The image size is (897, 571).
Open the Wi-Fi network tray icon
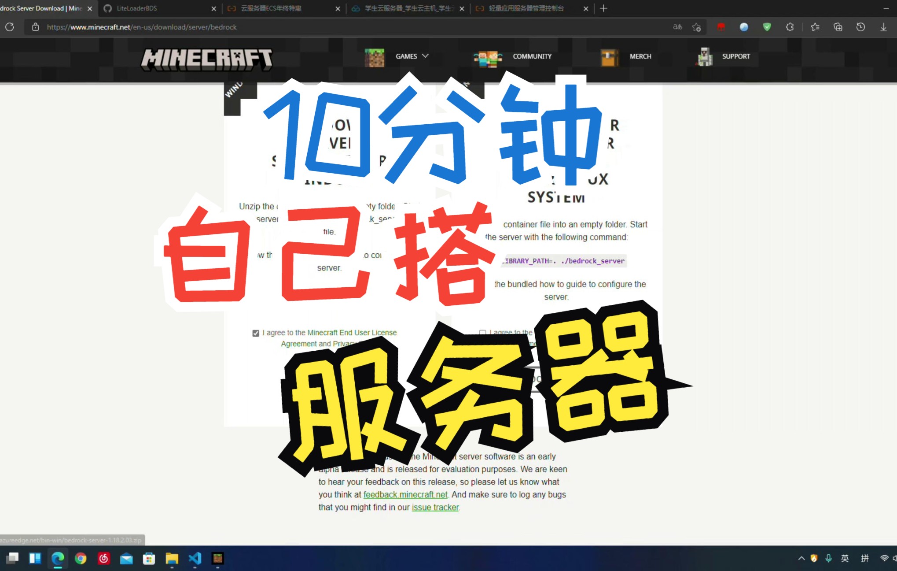click(x=884, y=558)
